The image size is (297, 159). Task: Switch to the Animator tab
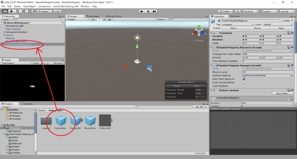[x=93, y=16]
